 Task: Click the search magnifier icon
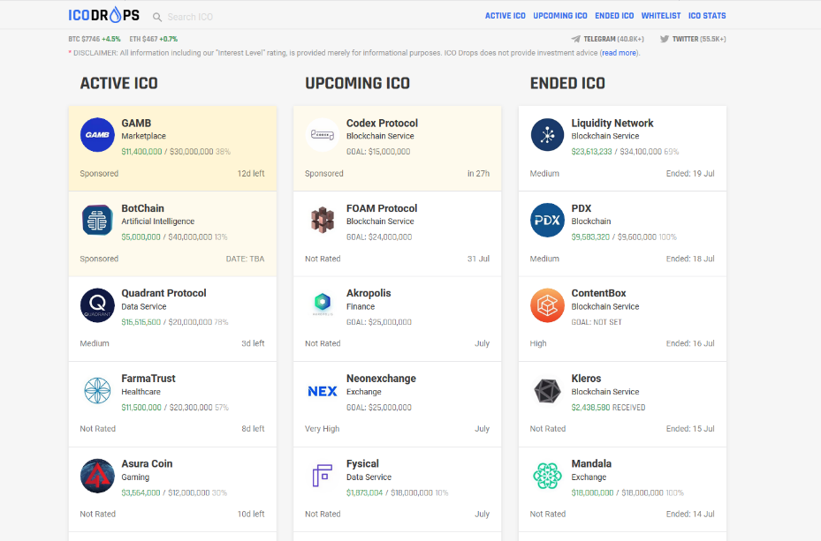157,18
